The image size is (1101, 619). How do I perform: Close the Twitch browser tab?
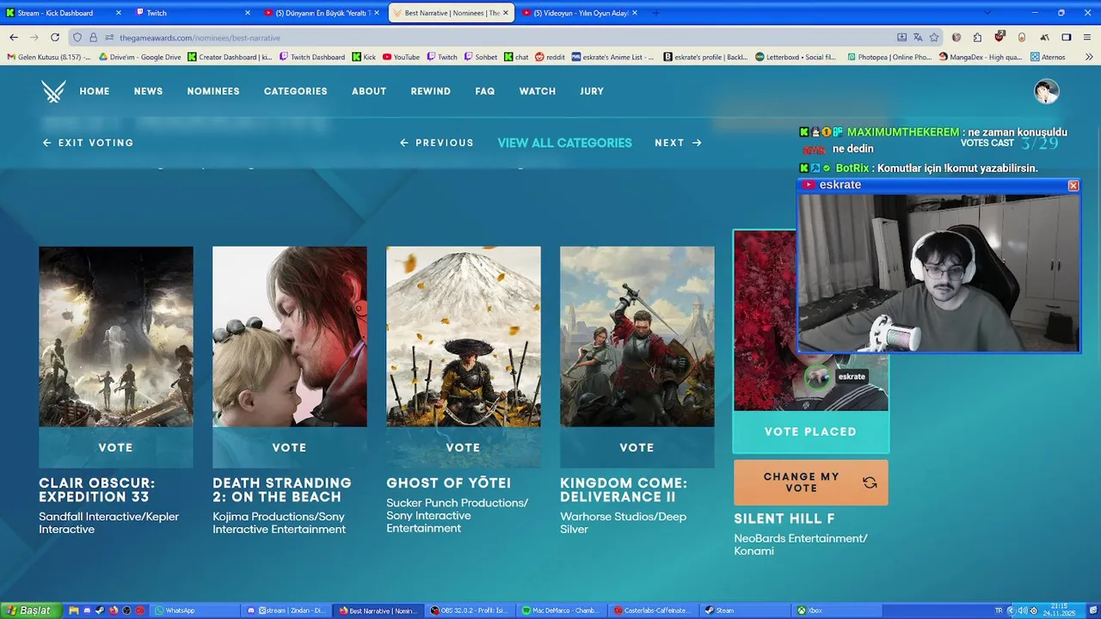pyautogui.click(x=248, y=13)
